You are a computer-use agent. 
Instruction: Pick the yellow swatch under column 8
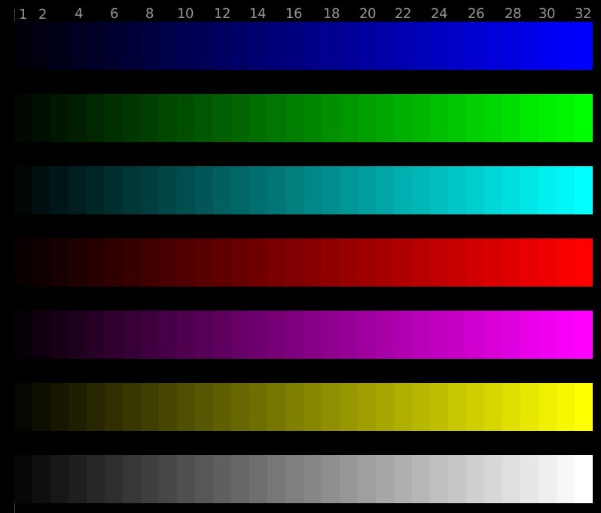[x=150, y=407]
